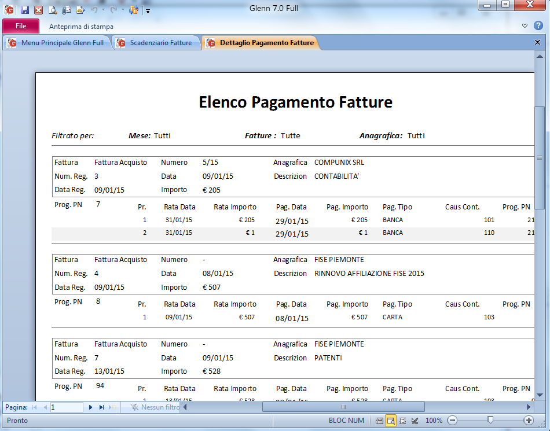Open the undo history dropdown arrow
This screenshot has height=431, width=550.
(x=103, y=10)
